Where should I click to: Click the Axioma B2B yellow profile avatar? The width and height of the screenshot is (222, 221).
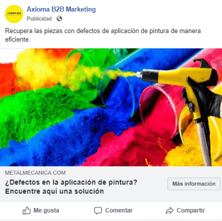coord(14,14)
